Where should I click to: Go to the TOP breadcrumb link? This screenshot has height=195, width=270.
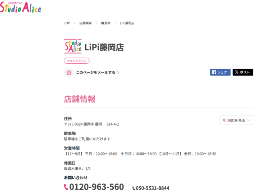pyautogui.click(x=67, y=23)
